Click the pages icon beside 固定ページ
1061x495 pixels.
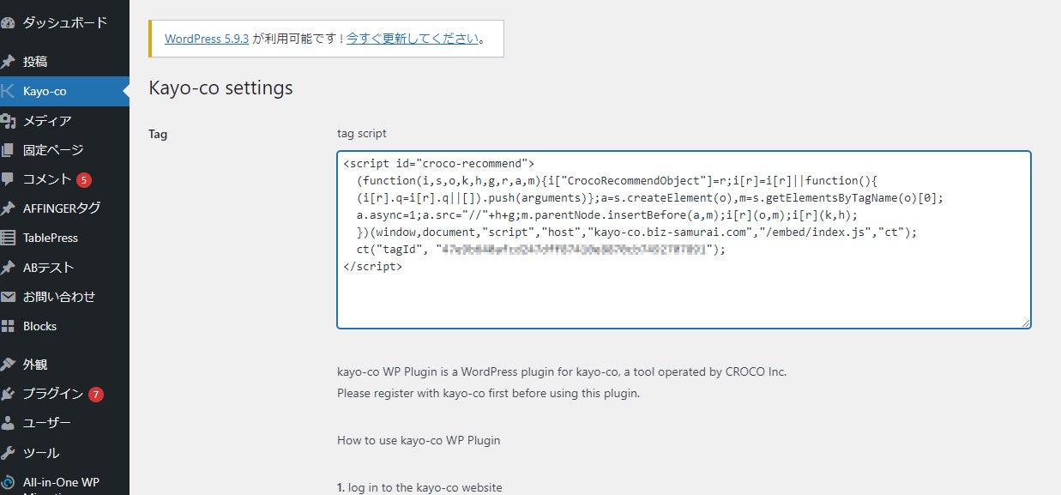click(x=7, y=150)
